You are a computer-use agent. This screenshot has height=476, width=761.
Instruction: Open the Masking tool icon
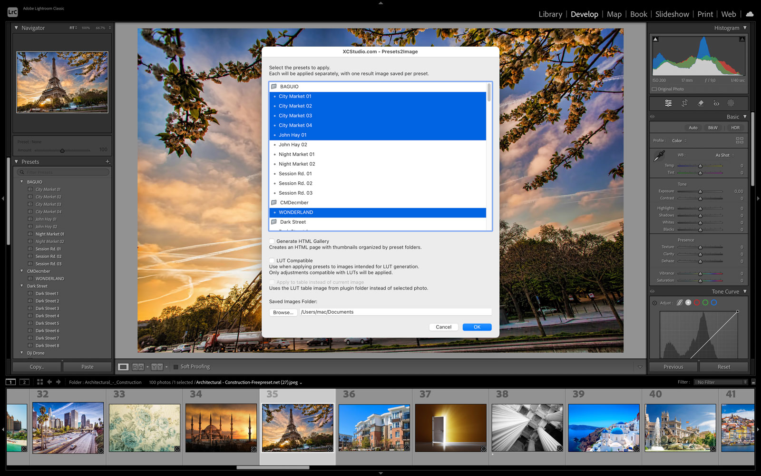click(x=731, y=103)
